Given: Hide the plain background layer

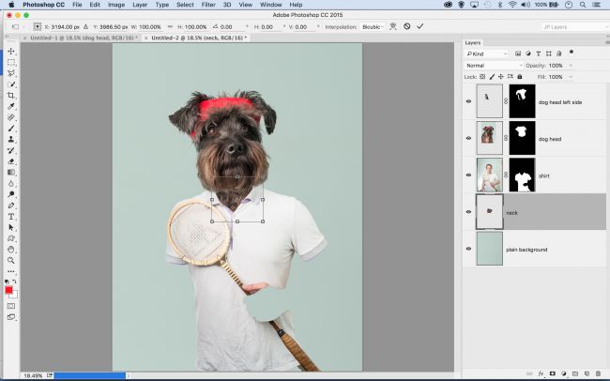Looking at the screenshot, I should (x=469, y=249).
